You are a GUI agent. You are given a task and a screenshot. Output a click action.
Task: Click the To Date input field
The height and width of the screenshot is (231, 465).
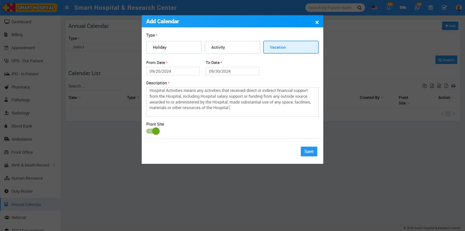click(x=232, y=71)
